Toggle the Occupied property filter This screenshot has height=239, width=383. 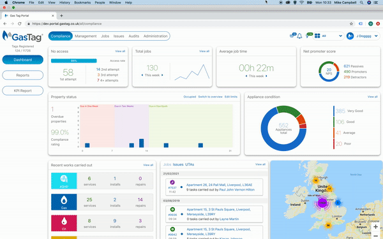[x=190, y=97]
